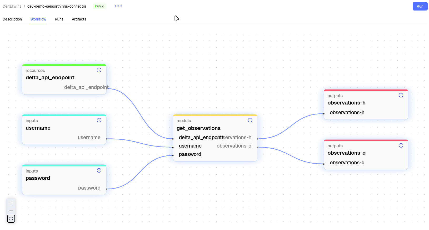Open info icon on get_observations model node
This screenshot has height=230, width=429.
click(250, 120)
